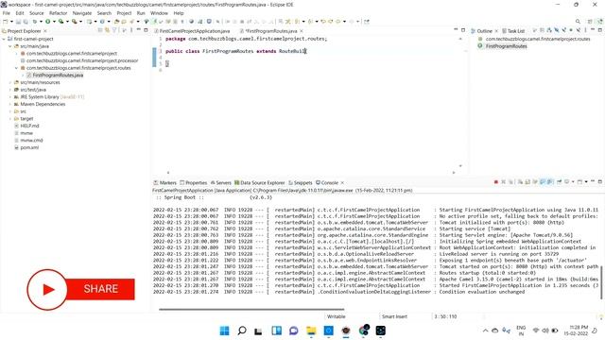
Task: Close the Project Explorer view
Action: (x=45, y=31)
